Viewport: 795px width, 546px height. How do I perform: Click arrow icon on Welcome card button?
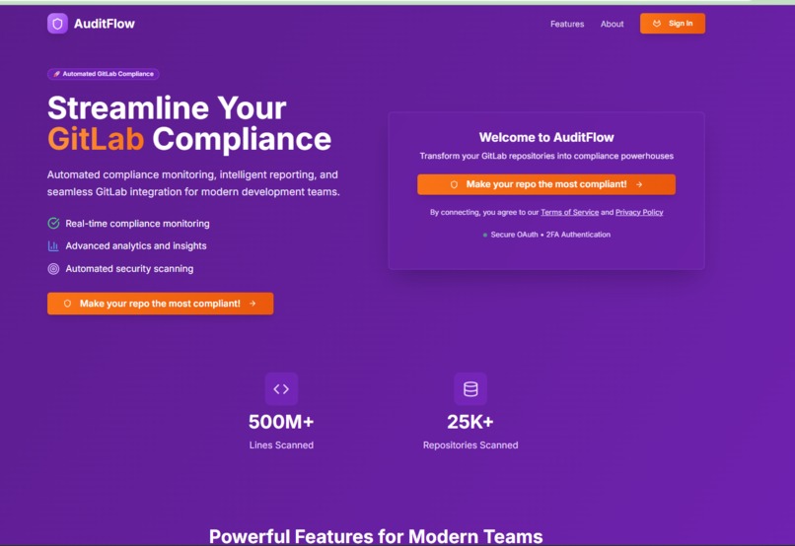pos(639,184)
